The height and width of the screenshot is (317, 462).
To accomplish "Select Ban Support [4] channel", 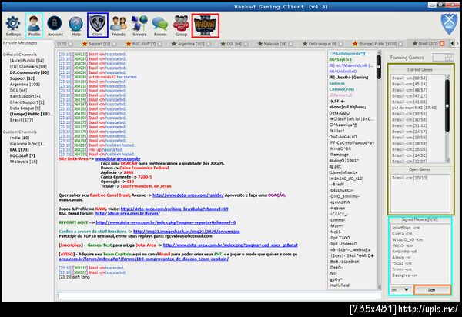I will coord(25,96).
